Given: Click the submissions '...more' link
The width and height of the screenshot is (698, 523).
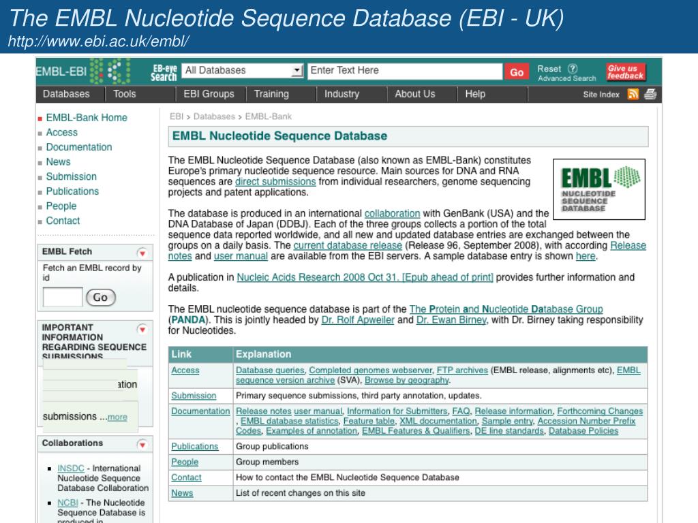Looking at the screenshot, I should coord(117,417).
